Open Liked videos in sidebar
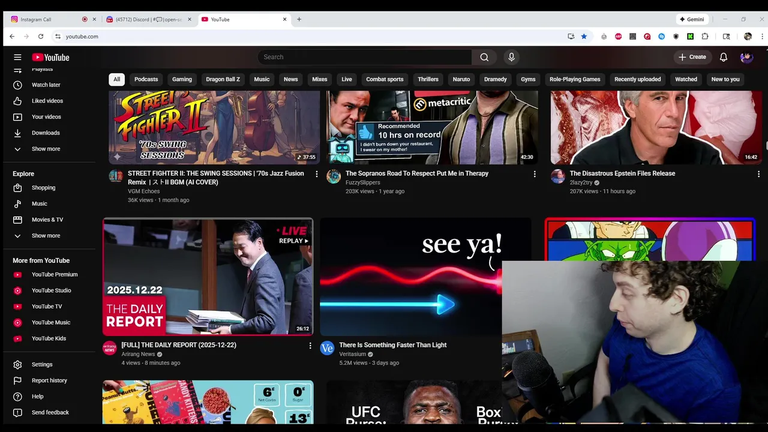 coord(47,101)
